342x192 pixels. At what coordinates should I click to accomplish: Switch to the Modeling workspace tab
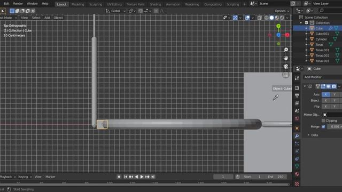tap(77, 4)
